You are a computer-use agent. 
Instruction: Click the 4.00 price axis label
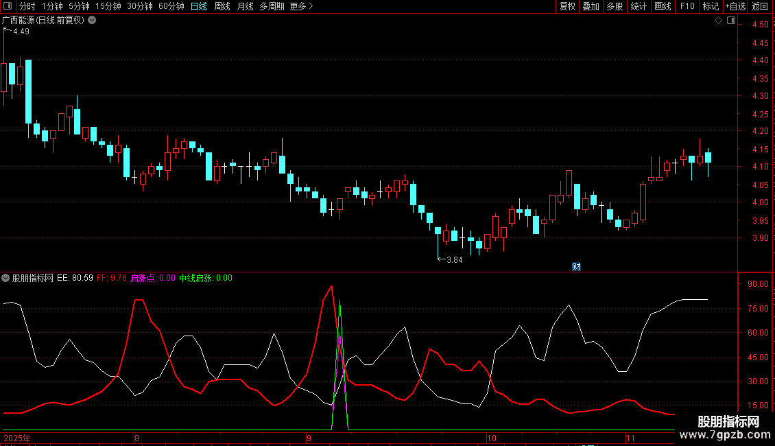(x=760, y=202)
